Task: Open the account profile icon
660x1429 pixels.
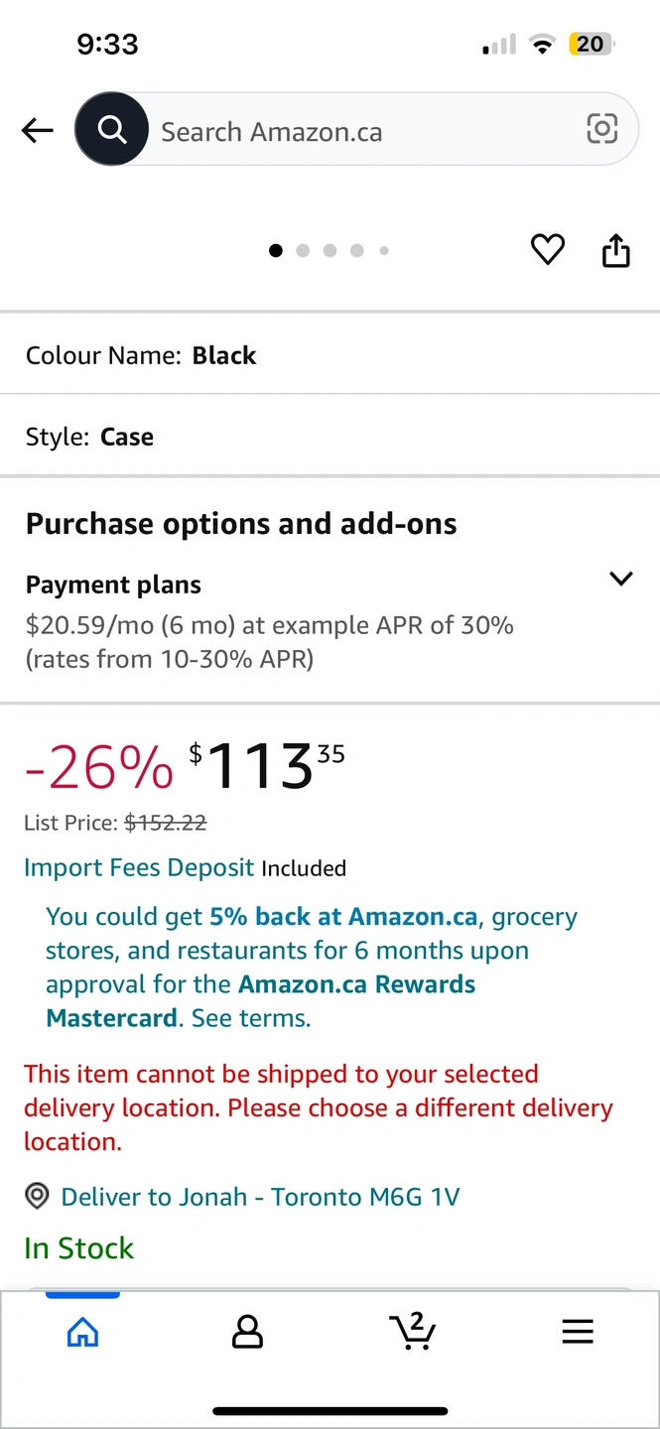Action: [x=247, y=1332]
